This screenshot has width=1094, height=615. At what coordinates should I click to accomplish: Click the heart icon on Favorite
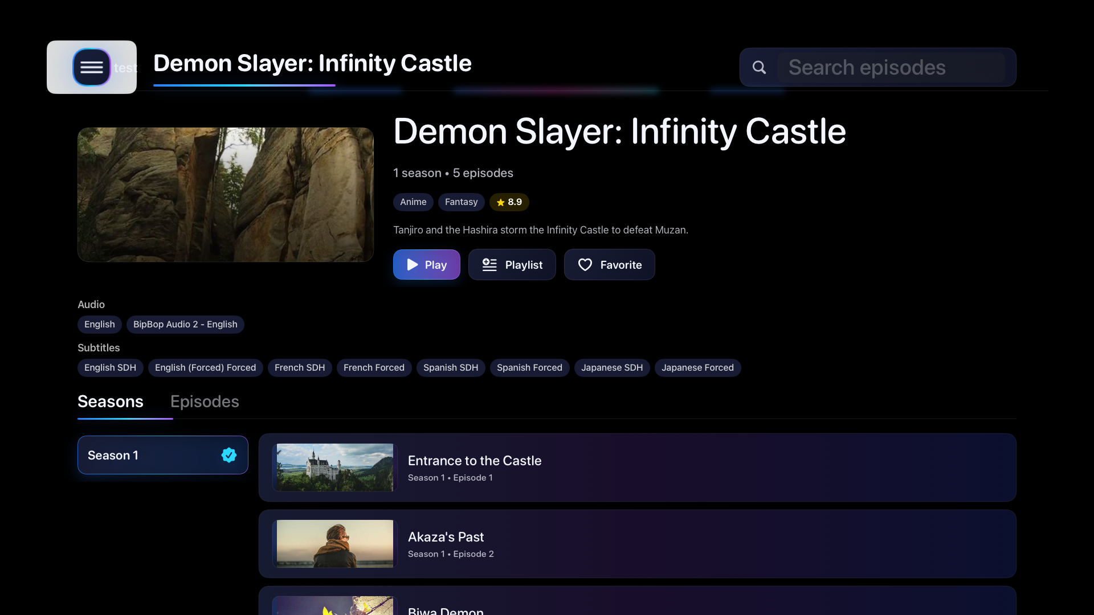tap(585, 265)
